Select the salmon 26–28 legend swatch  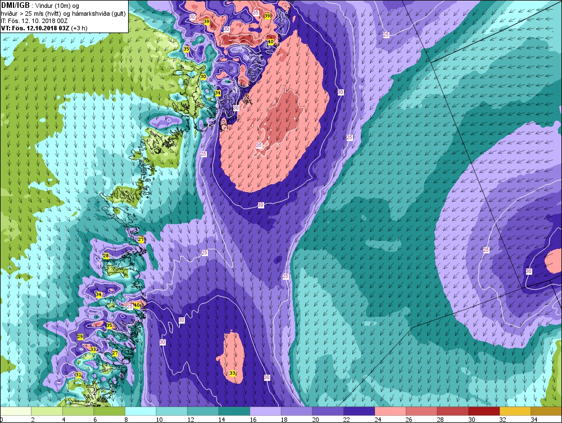[x=421, y=411]
